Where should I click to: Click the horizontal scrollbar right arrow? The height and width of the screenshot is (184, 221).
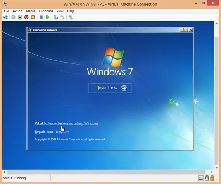pyautogui.click(x=212, y=172)
